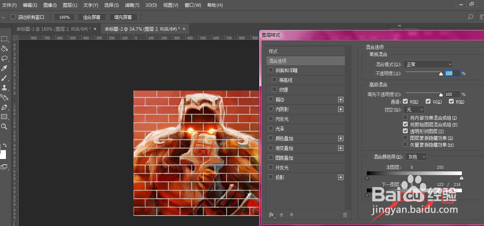The image size is (484, 226).
Task: Uncheck the R channel checkbox
Action: coord(405,101)
